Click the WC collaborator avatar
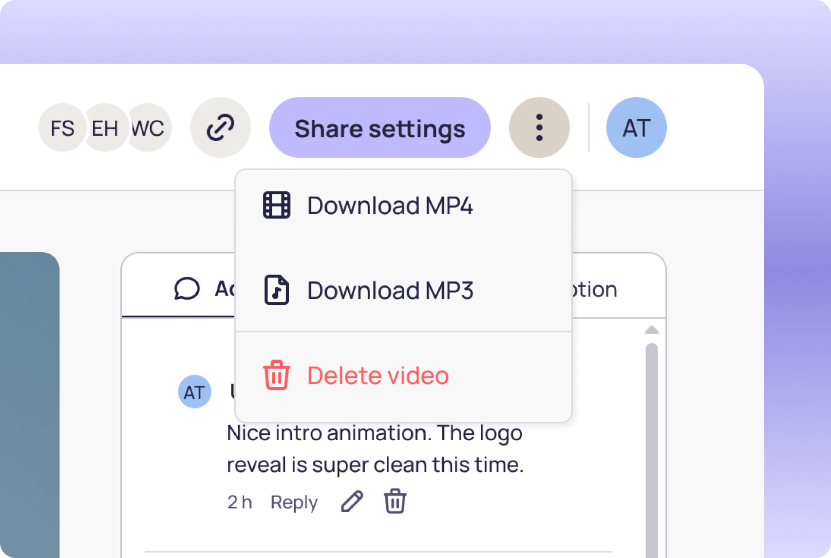831x558 pixels. click(151, 128)
